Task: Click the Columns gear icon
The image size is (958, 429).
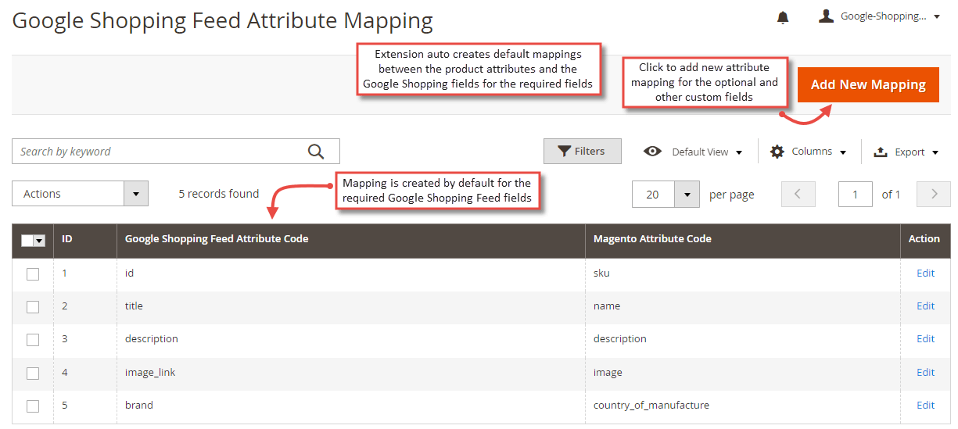Action: (777, 152)
